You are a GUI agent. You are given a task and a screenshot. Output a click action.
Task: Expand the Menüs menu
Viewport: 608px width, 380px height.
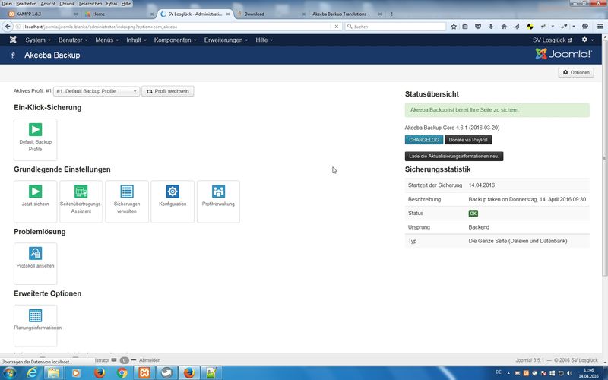[106, 40]
